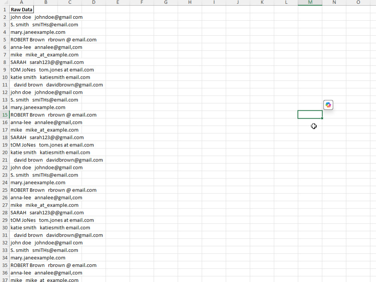Select the Raw Data header cell
Screen dimensions: 376x282
(21, 10)
